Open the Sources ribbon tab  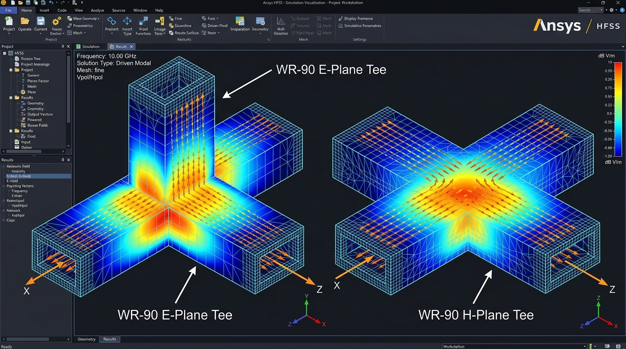pyautogui.click(x=119, y=10)
